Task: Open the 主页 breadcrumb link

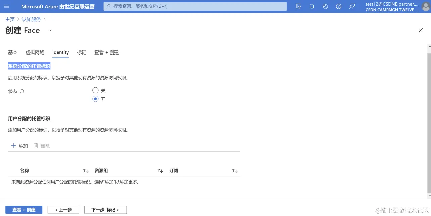Action: pyautogui.click(x=10, y=19)
